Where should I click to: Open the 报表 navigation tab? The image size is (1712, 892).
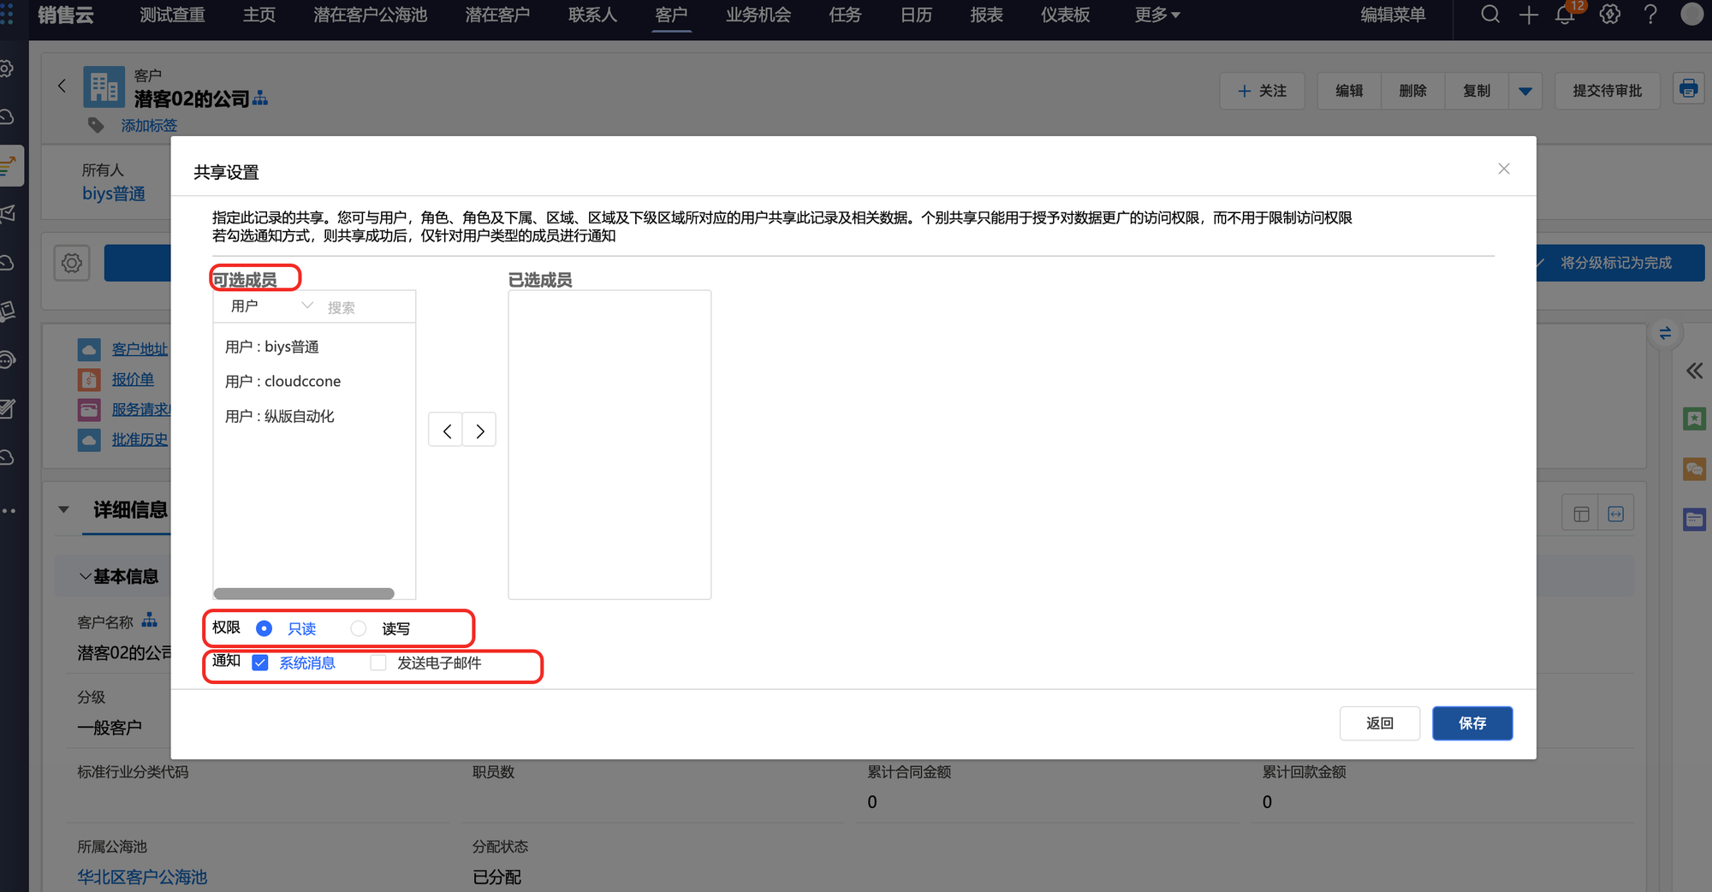coord(986,15)
